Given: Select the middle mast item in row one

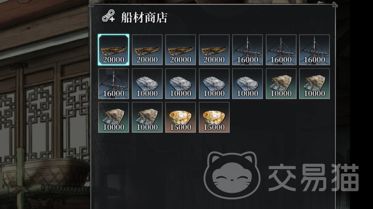Looking at the screenshot, I should click(281, 49).
